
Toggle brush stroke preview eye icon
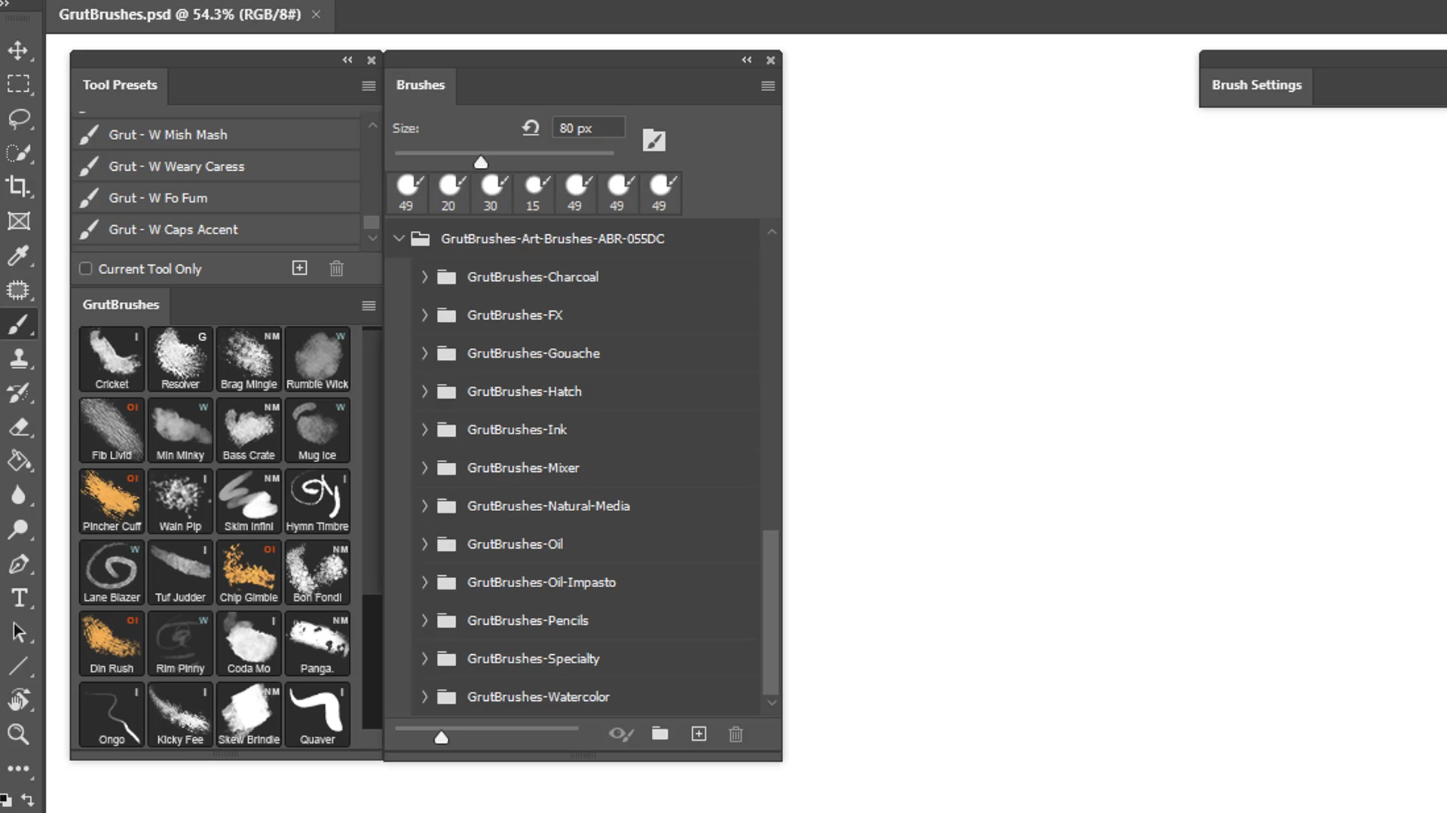point(621,733)
